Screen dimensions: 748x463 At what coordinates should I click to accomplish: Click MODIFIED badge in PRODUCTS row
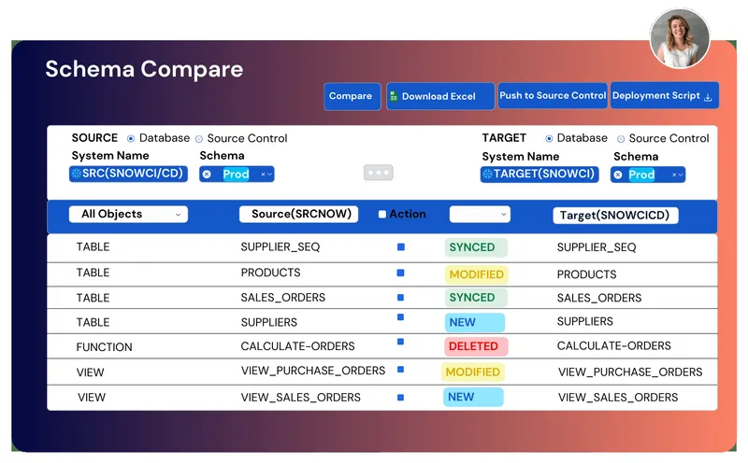coord(476,274)
